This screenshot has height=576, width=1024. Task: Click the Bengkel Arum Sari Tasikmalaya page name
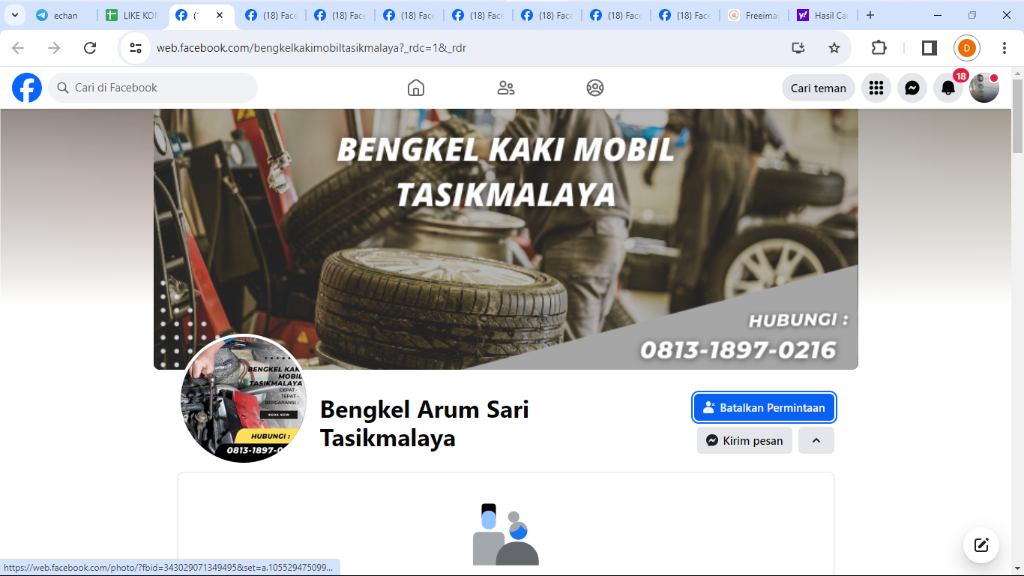[424, 424]
